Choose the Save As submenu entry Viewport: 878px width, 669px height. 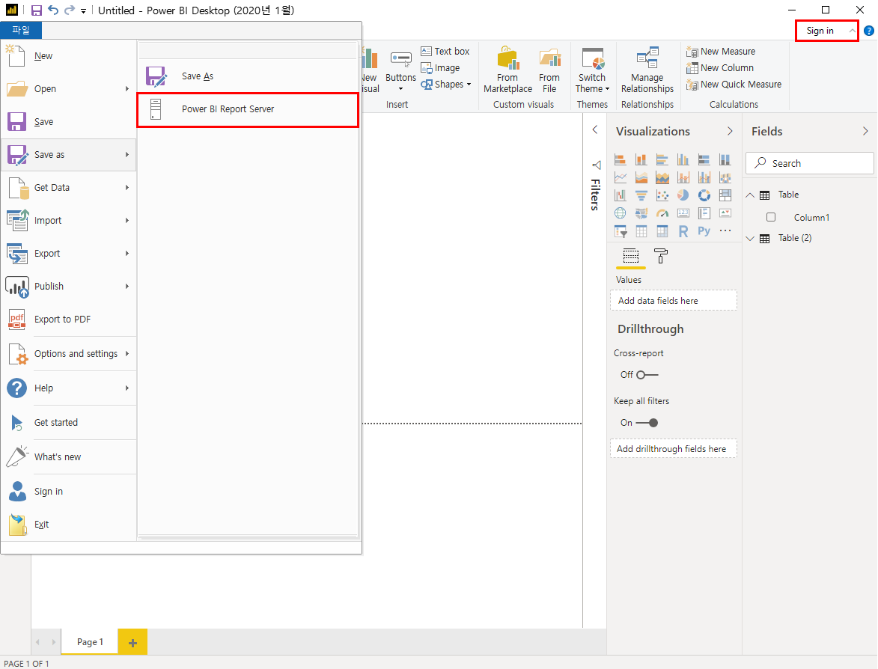tap(248, 76)
